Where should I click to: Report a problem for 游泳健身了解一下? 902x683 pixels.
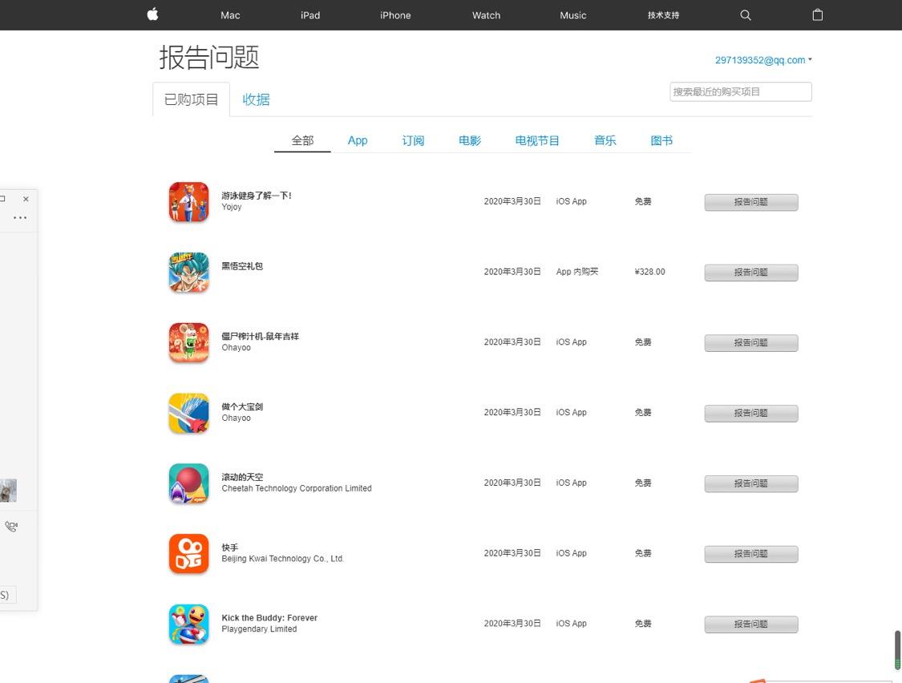pyautogui.click(x=750, y=202)
